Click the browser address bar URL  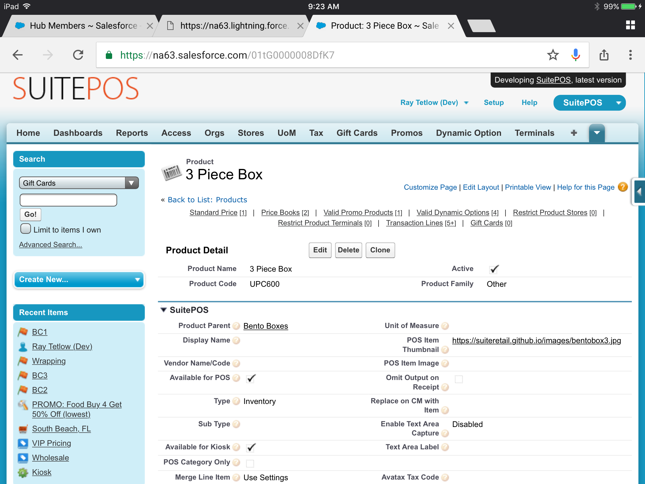pyautogui.click(x=227, y=55)
